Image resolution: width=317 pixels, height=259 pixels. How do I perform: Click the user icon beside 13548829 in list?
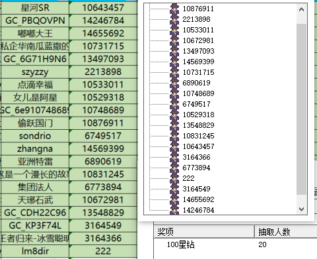coord(174,125)
